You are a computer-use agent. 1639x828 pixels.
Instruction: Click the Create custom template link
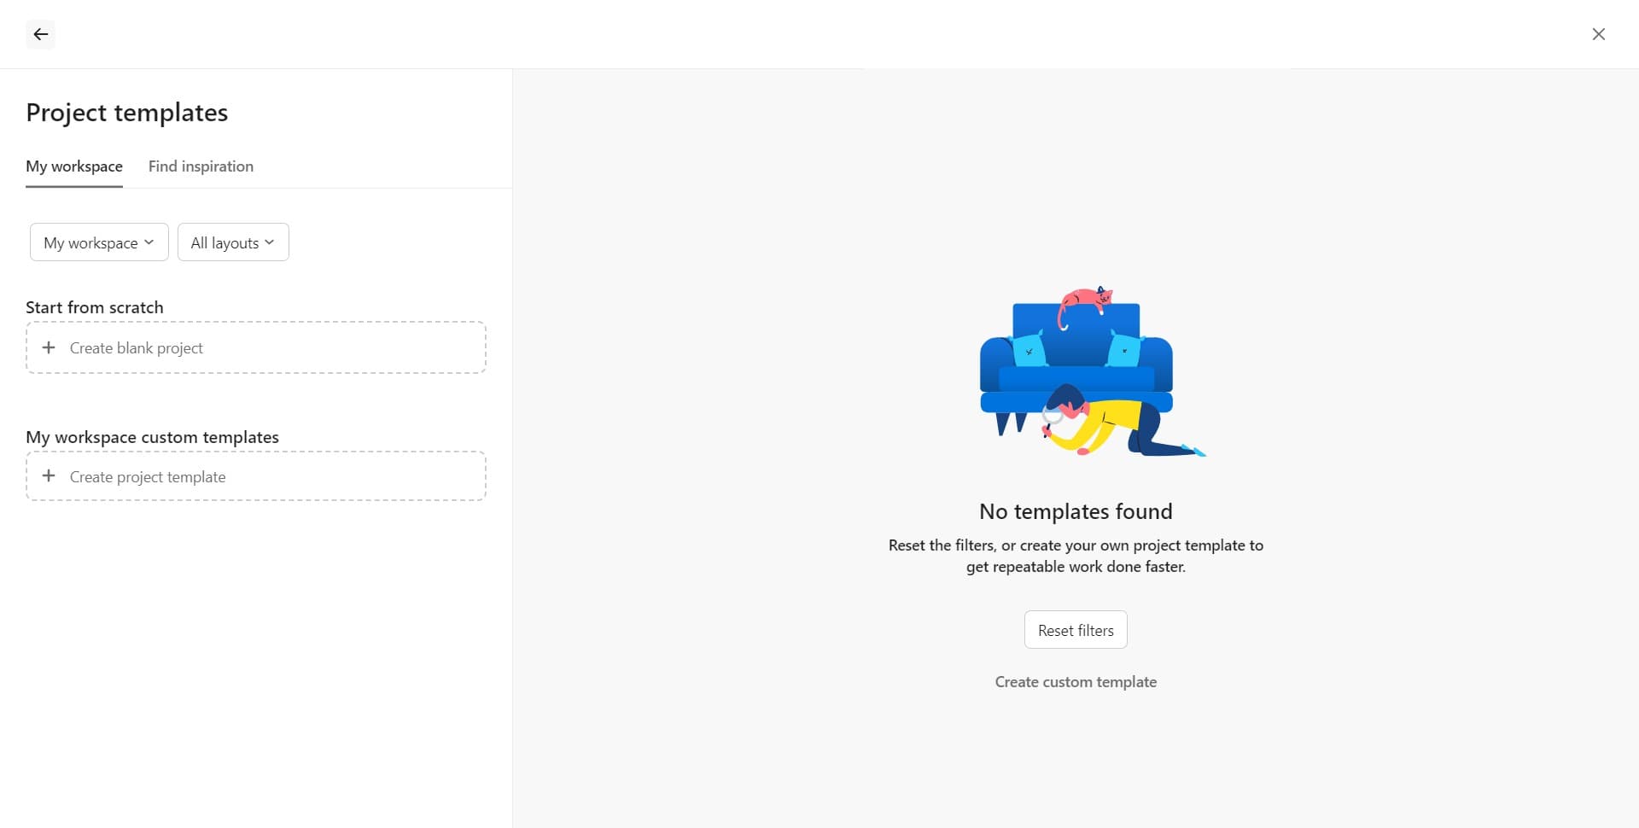[x=1075, y=681]
